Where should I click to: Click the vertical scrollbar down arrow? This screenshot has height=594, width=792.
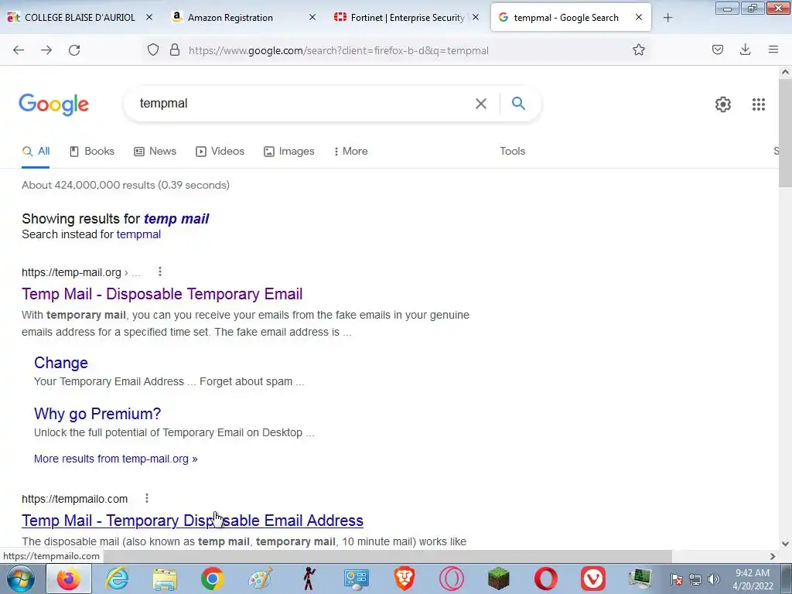pyautogui.click(x=785, y=544)
